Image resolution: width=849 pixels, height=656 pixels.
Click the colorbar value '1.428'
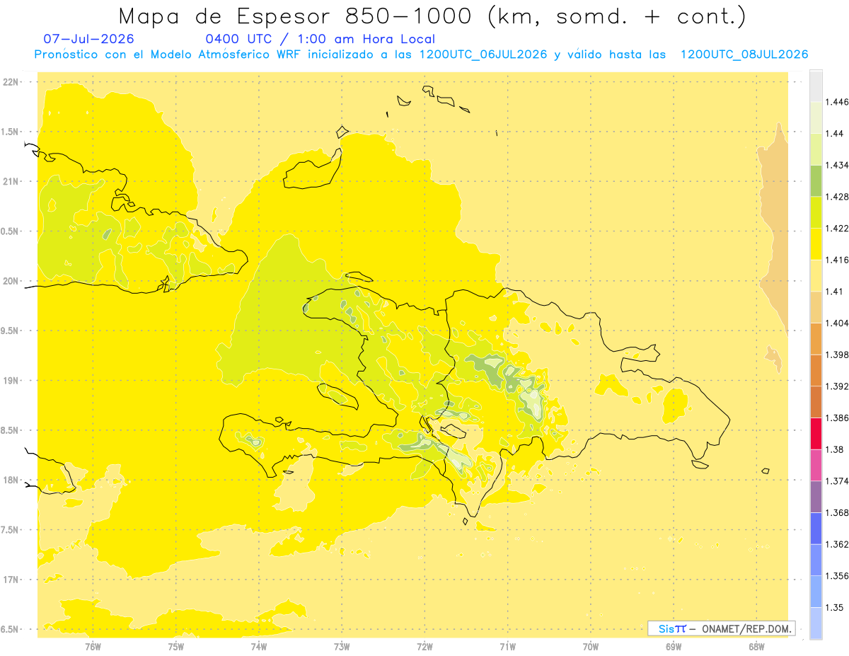pyautogui.click(x=837, y=197)
